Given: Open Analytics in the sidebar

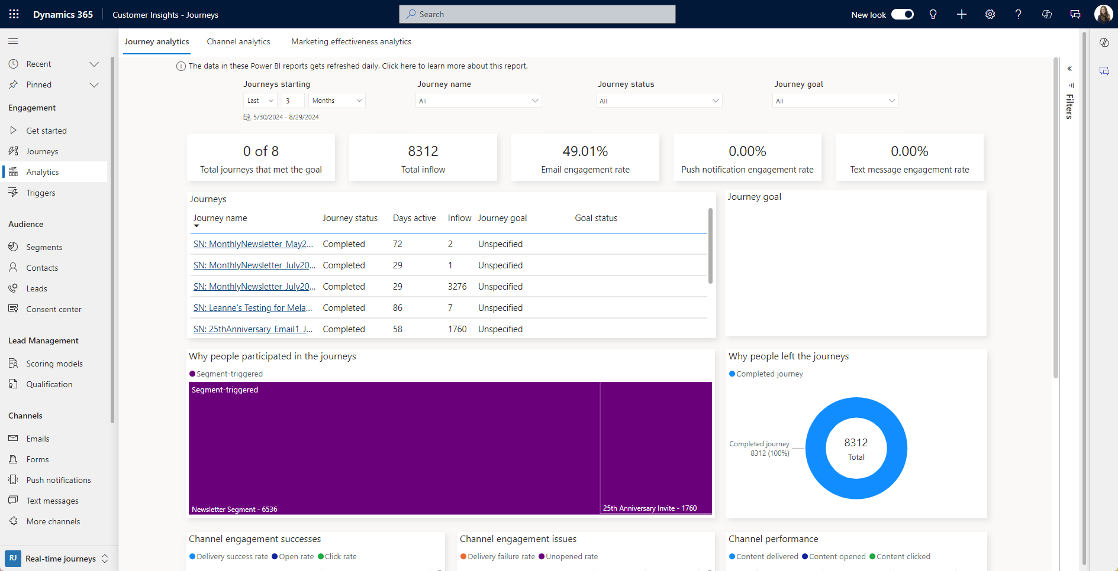Looking at the screenshot, I should click(x=54, y=172).
